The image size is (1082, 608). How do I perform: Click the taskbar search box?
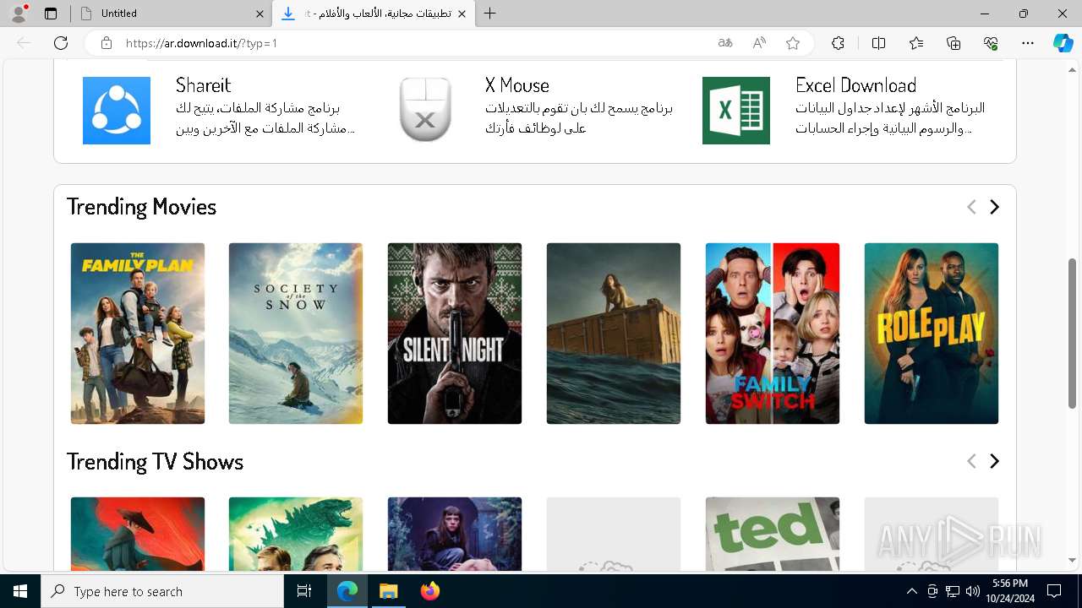162,591
